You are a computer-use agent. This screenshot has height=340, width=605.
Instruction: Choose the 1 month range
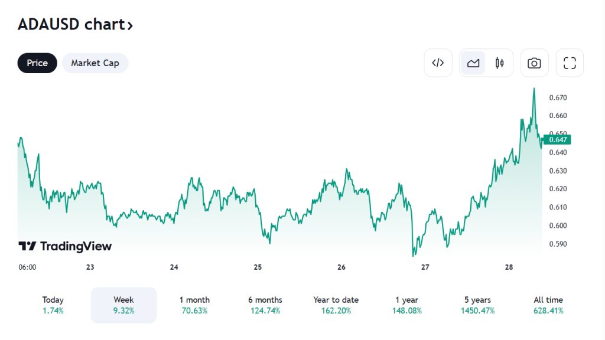point(194,305)
